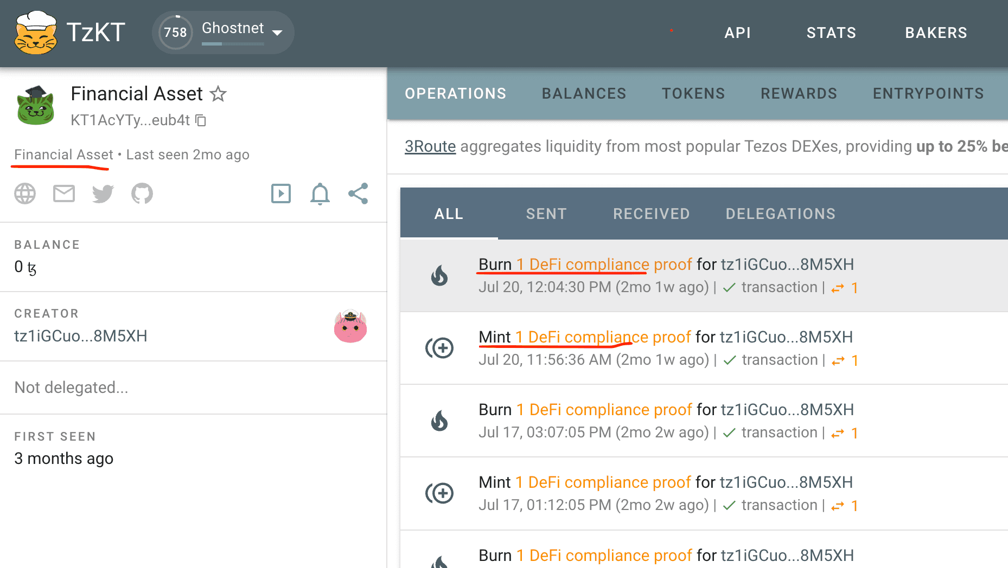Select the RECEIVED operations filter tab
Viewport: 1008px width, 568px height.
pos(652,214)
